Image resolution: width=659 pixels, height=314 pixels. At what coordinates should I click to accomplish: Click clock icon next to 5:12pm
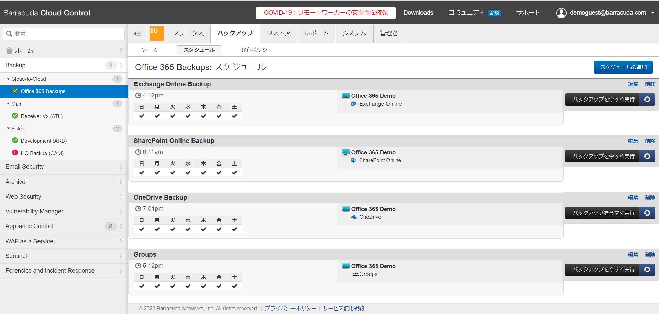tap(138, 266)
